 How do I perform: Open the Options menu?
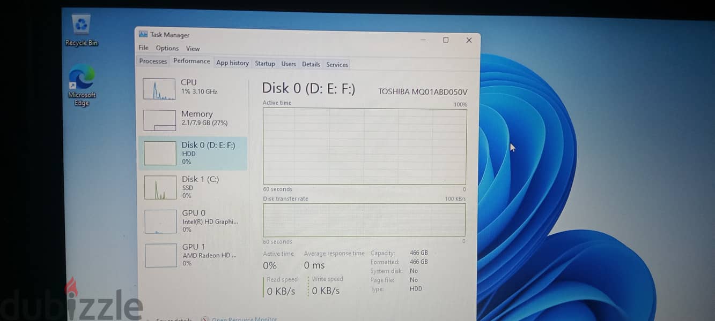(167, 48)
